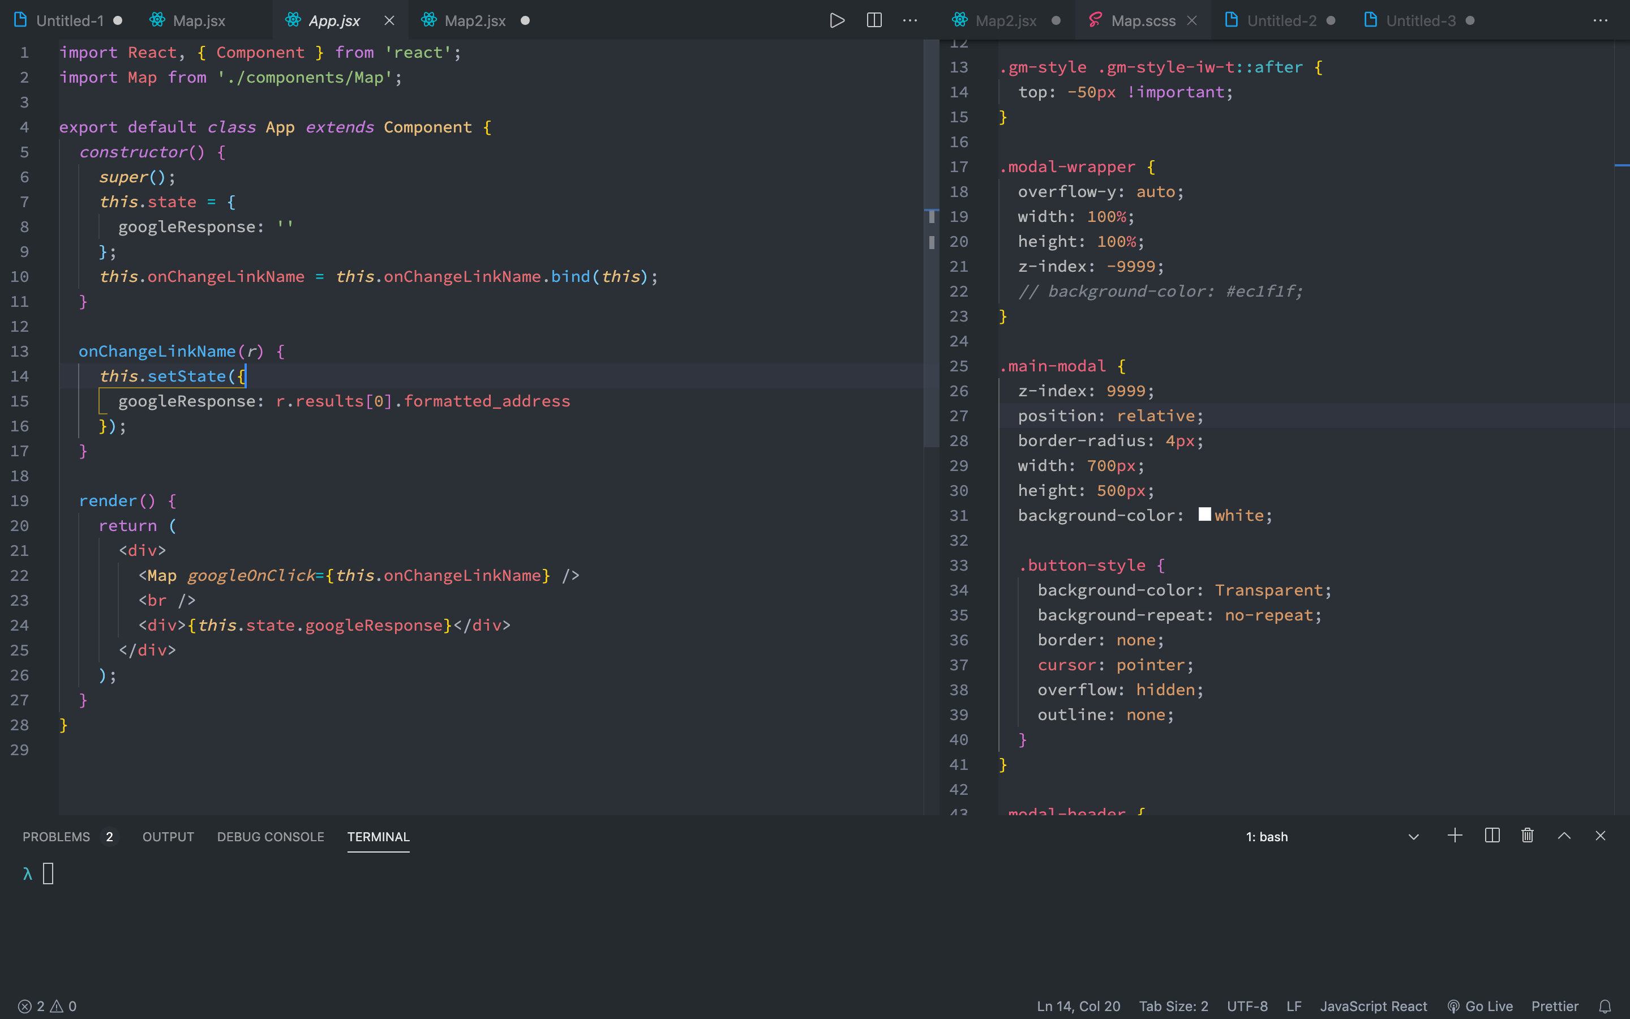This screenshot has height=1019, width=1630.
Task: Close the bottom panel
Action: tap(1601, 836)
